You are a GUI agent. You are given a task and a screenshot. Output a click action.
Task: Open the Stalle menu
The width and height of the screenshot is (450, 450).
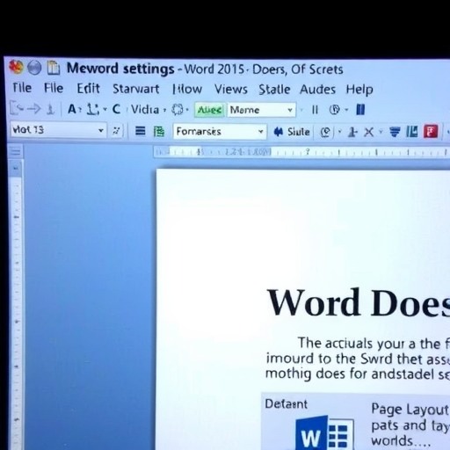point(274,90)
